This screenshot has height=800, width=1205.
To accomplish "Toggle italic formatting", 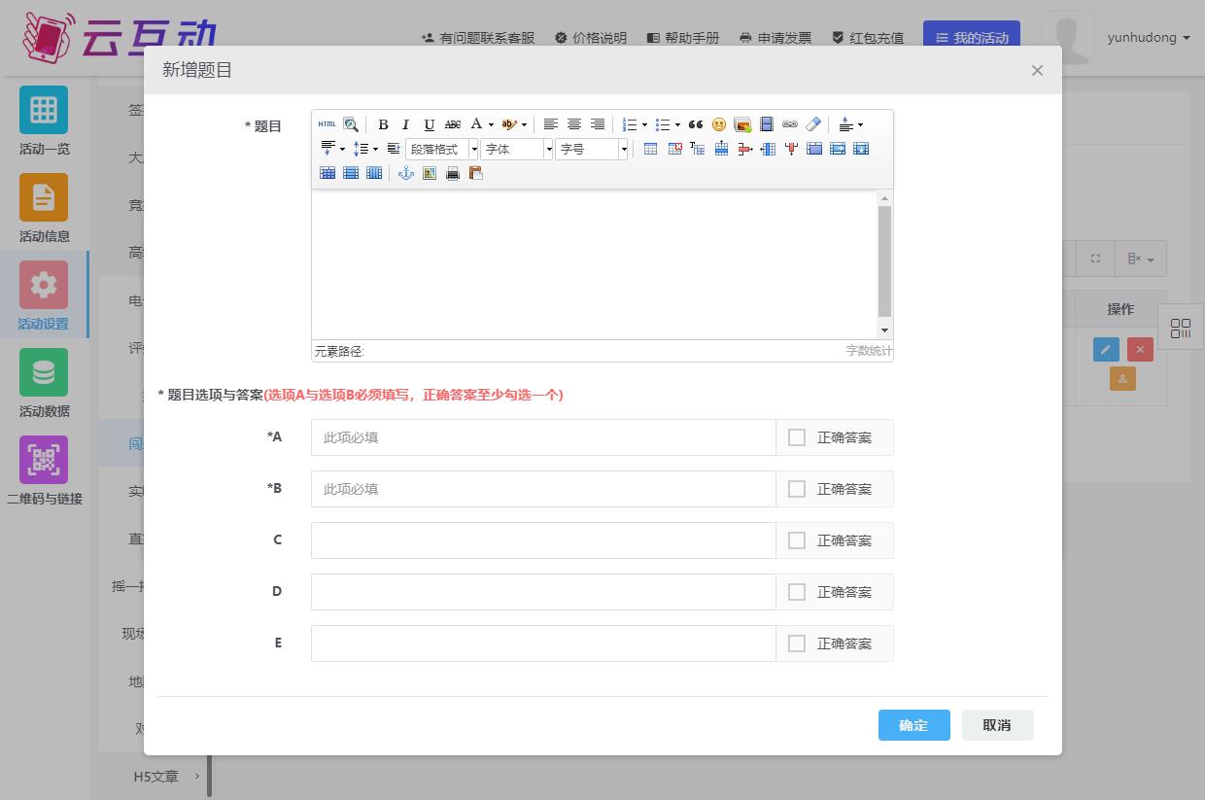I will pos(405,124).
